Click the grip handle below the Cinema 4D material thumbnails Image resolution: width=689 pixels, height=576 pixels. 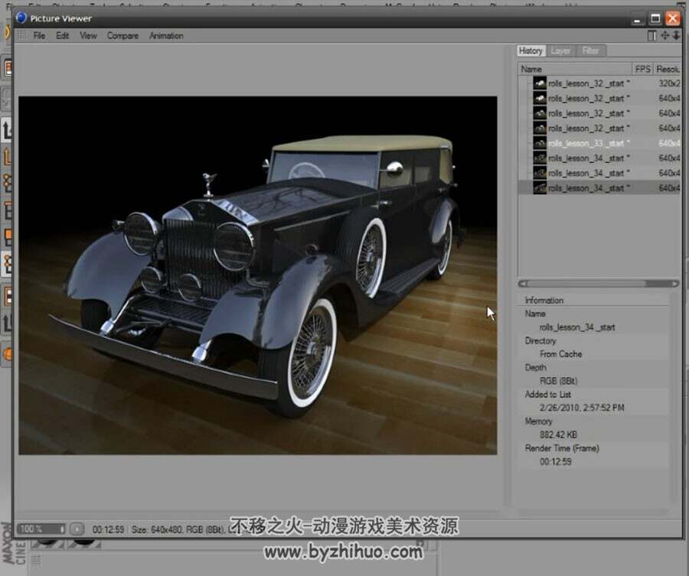(x=36, y=560)
